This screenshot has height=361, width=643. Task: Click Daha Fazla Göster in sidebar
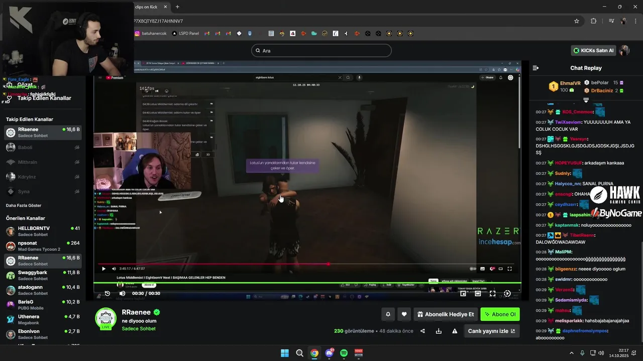[x=24, y=206]
